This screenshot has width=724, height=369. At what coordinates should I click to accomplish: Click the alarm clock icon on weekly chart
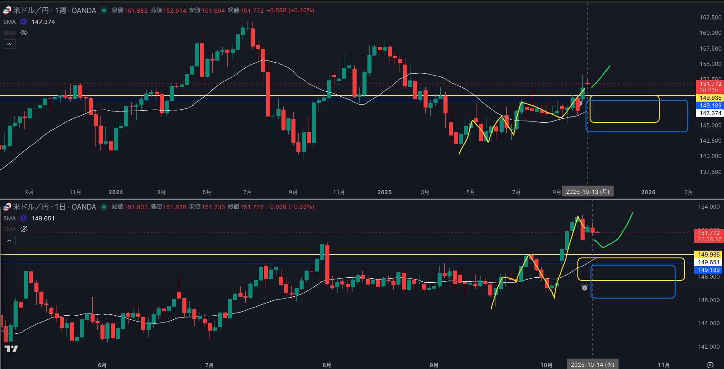(x=580, y=103)
